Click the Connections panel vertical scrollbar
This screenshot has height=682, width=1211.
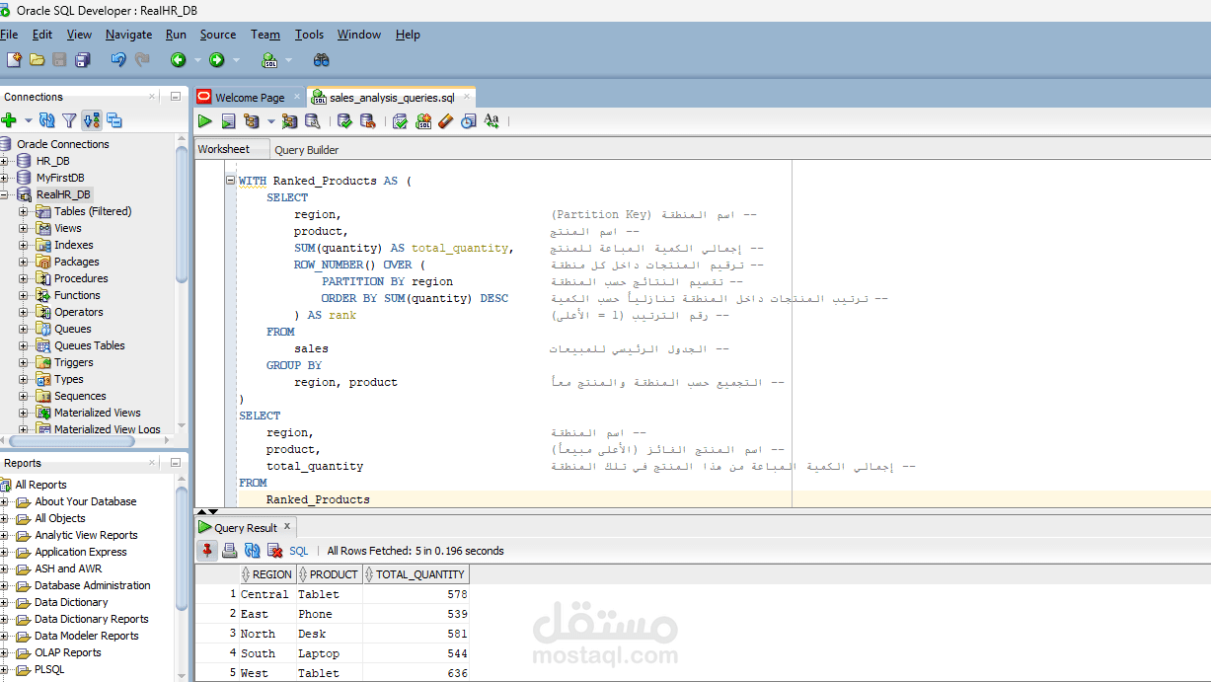(x=182, y=214)
